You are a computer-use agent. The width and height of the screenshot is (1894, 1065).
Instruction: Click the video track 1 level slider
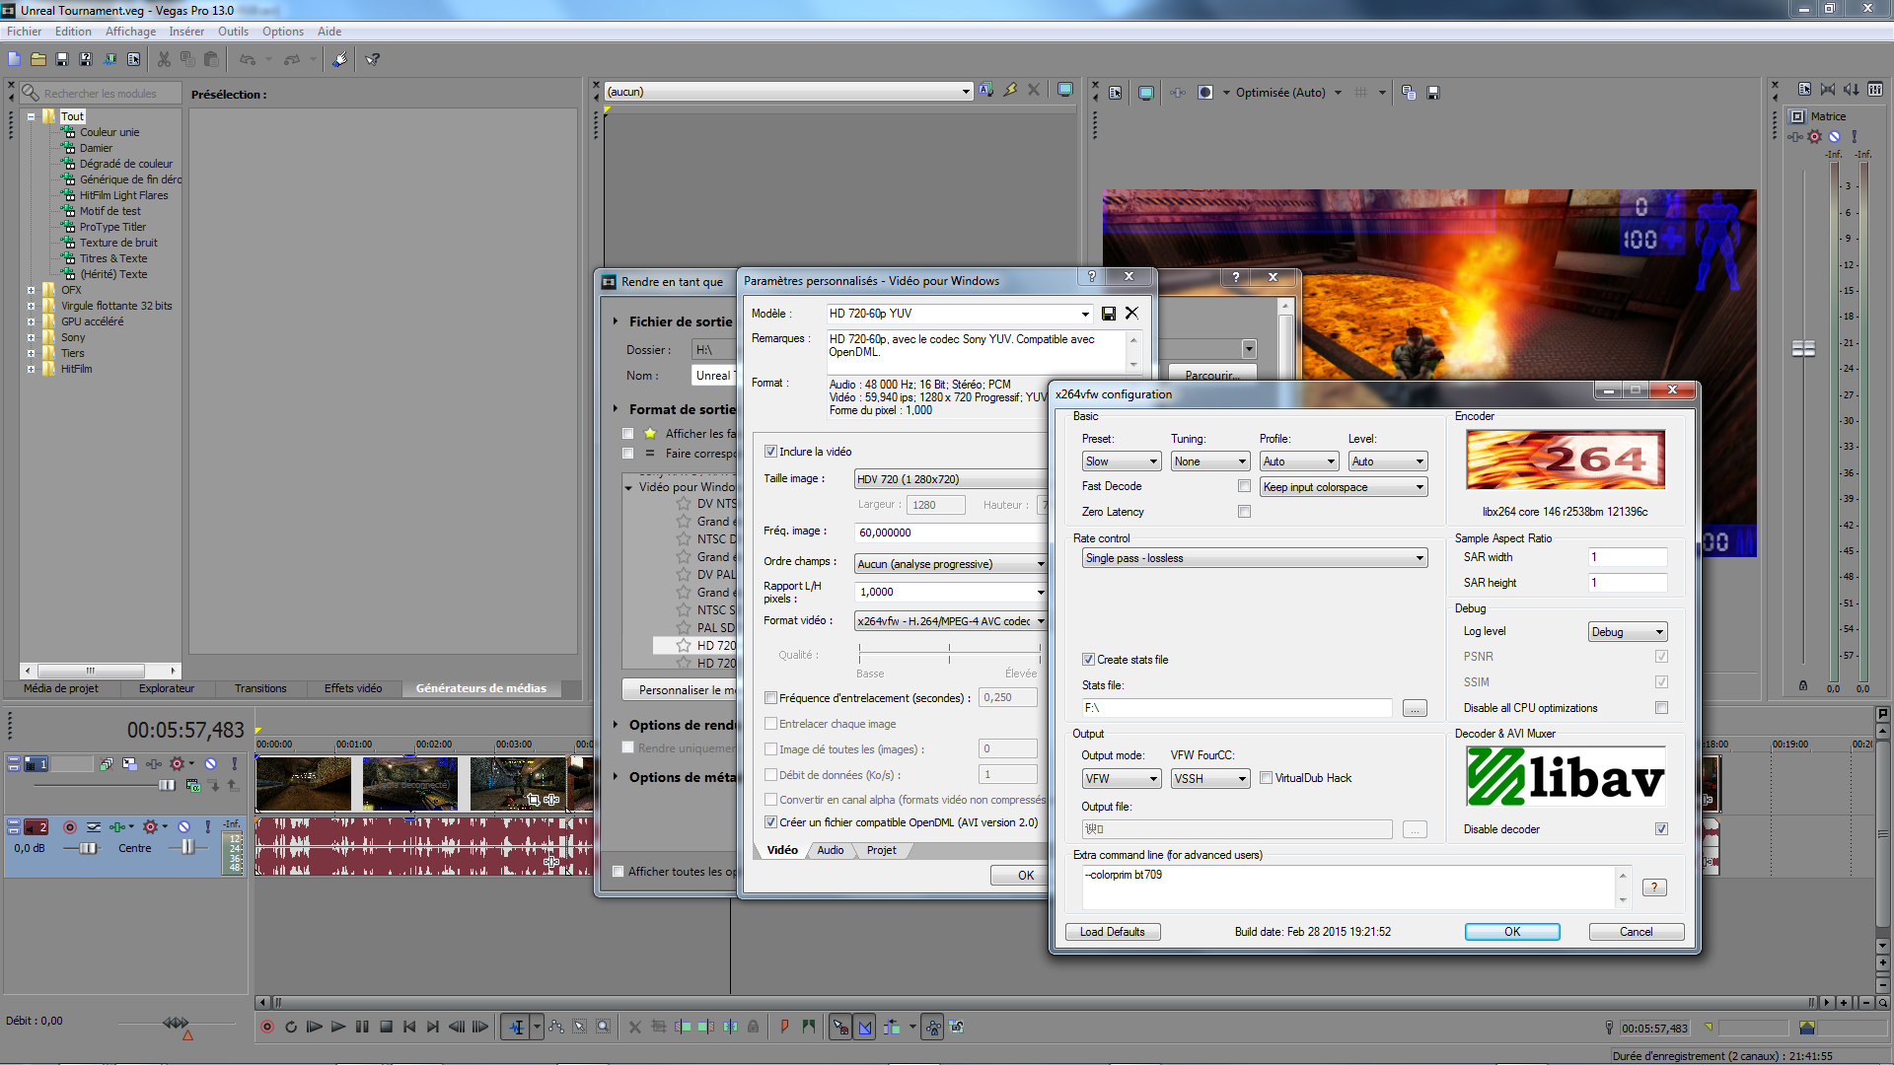click(167, 785)
